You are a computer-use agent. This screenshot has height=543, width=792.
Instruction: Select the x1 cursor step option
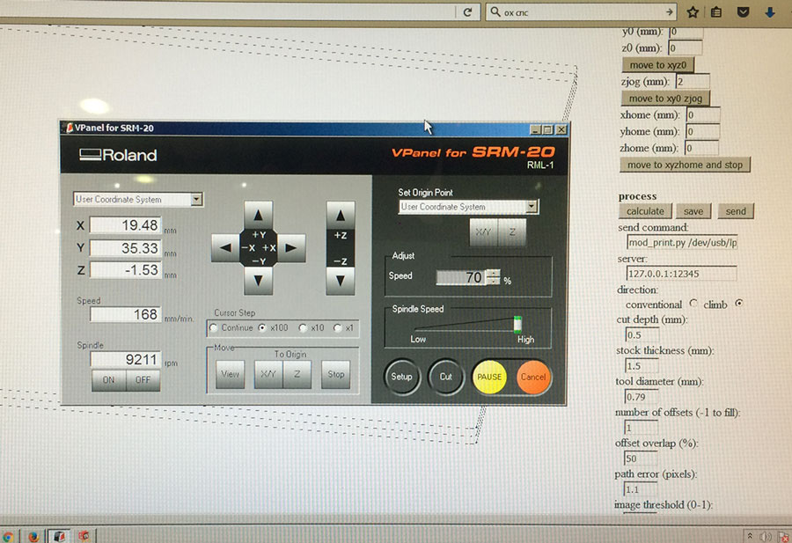338,327
